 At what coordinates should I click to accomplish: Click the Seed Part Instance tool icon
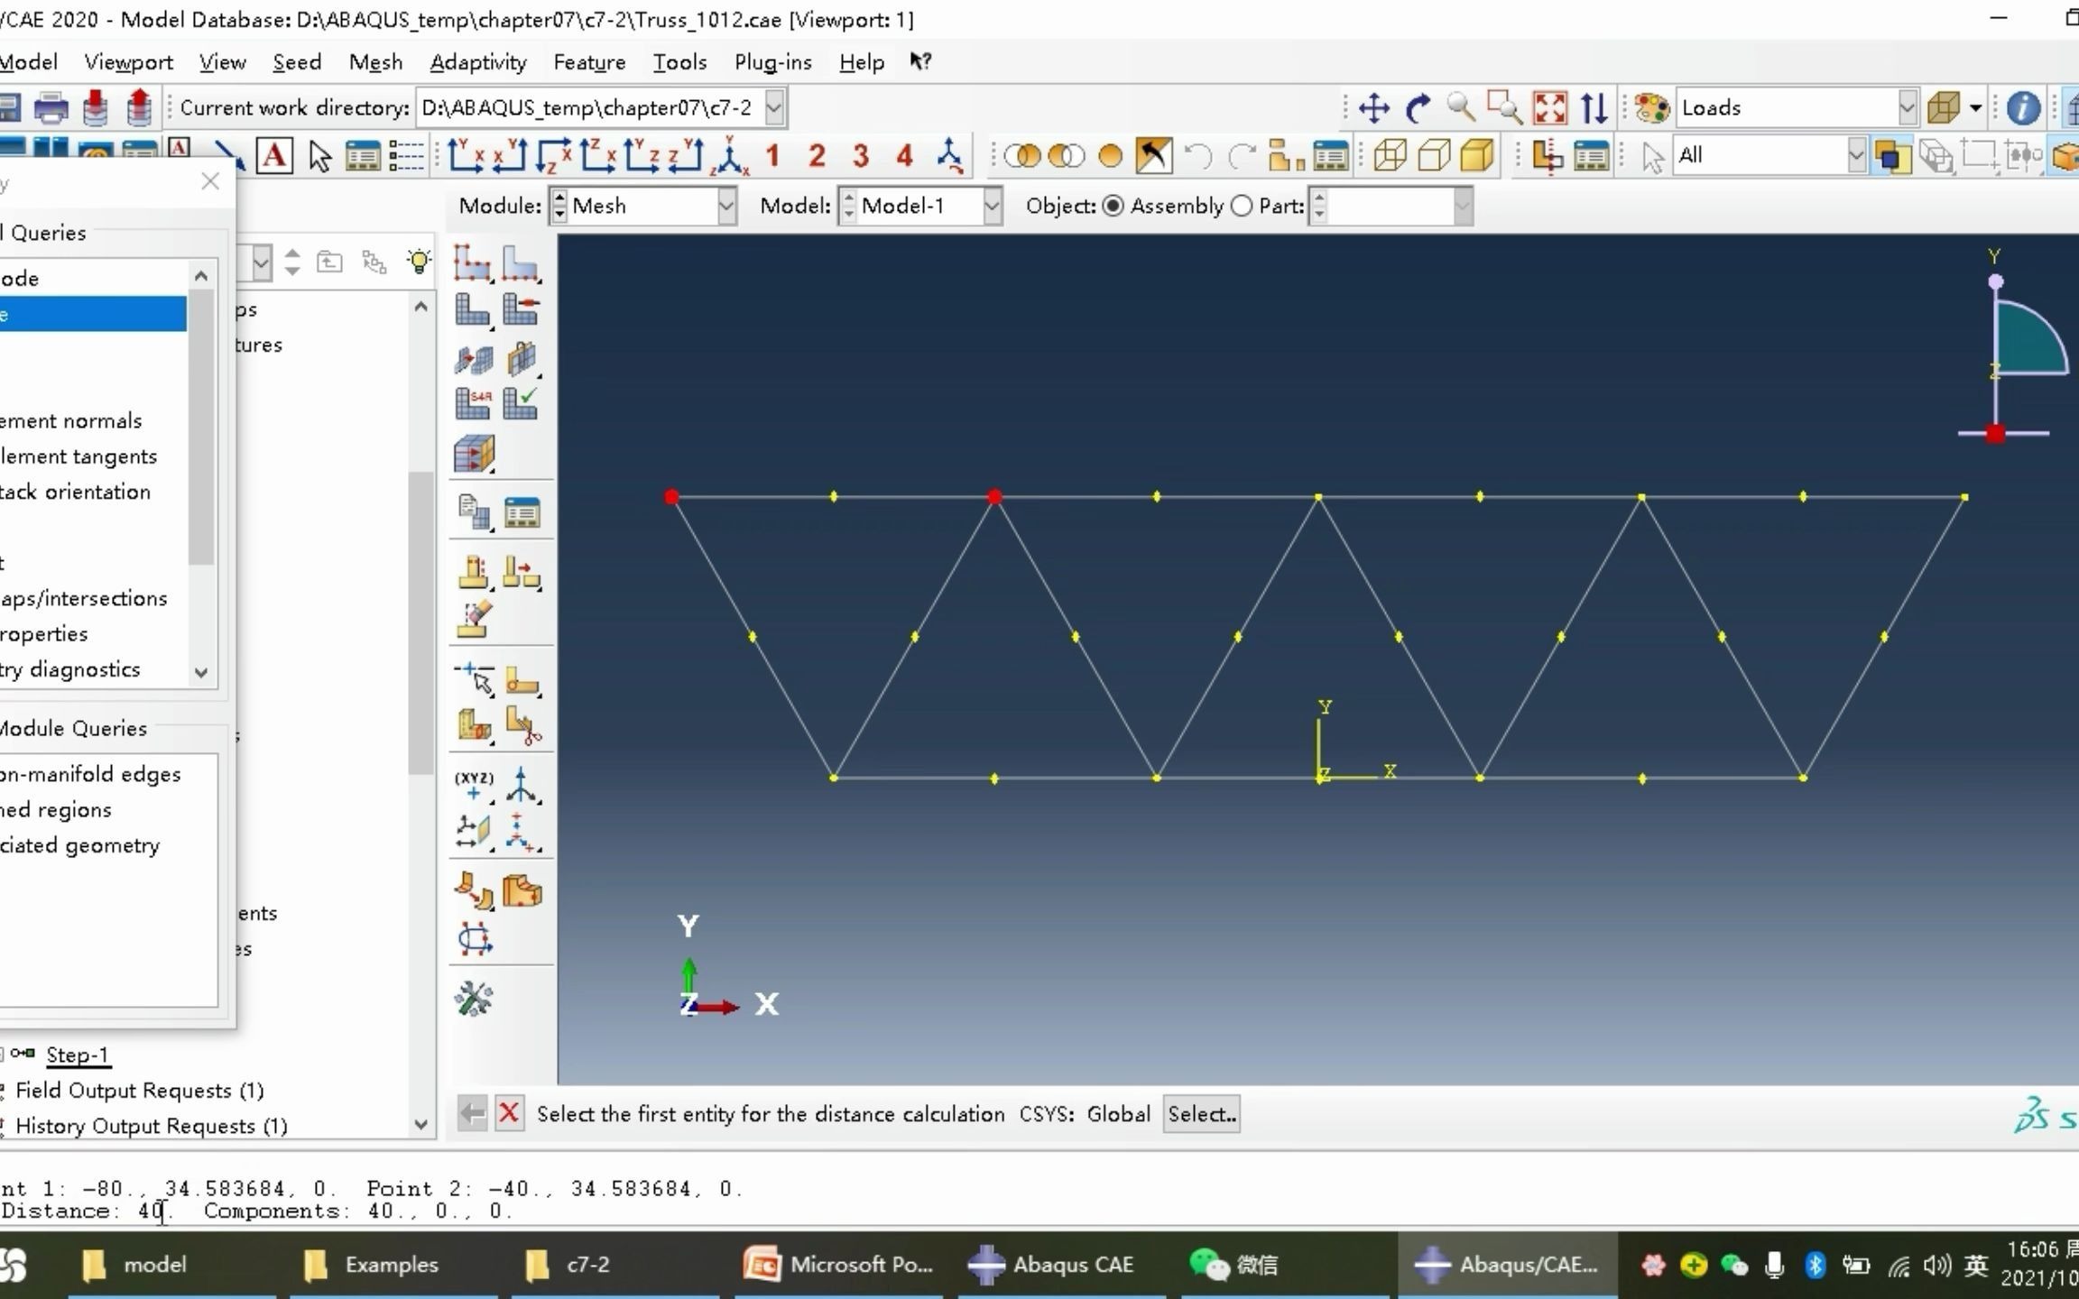(x=472, y=263)
